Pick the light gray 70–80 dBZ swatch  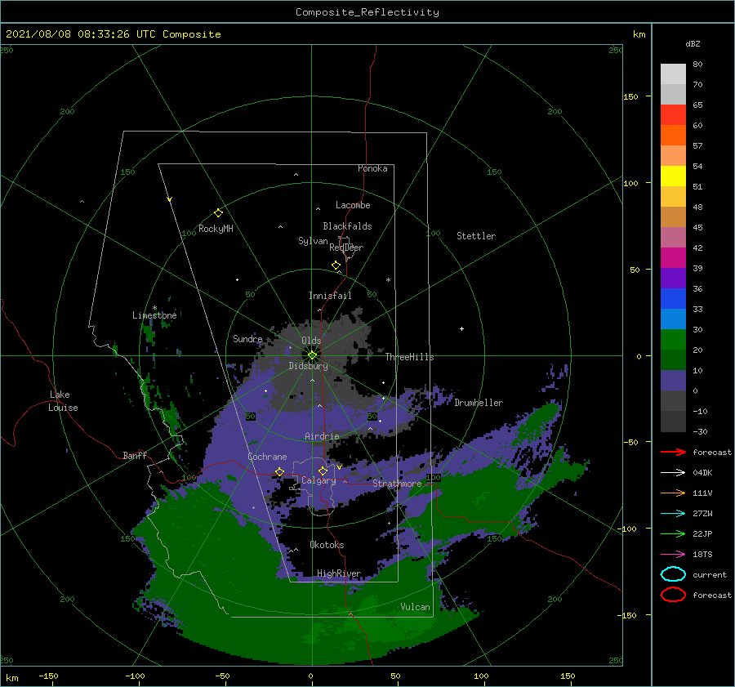coord(673,74)
